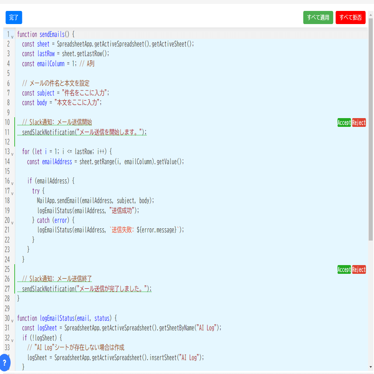Accept the mail start Slack notification change
This screenshot has width=374, height=374.
[344, 122]
